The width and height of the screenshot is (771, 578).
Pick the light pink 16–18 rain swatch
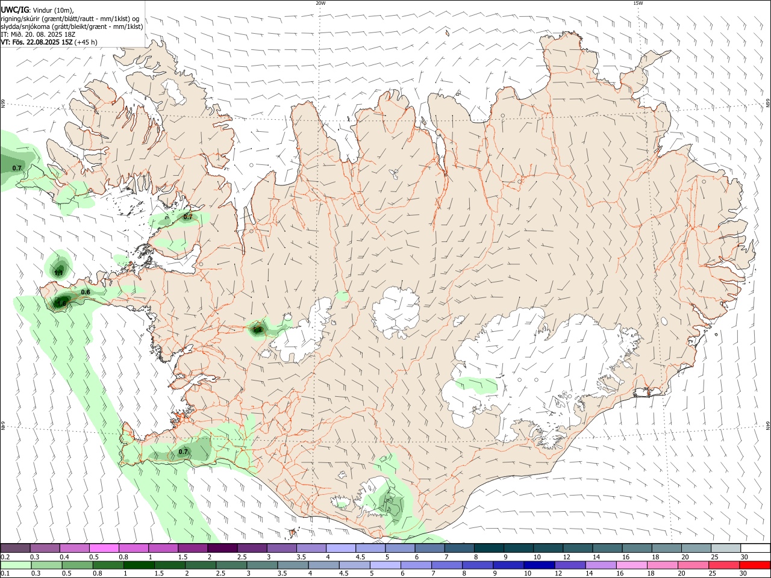click(x=631, y=565)
